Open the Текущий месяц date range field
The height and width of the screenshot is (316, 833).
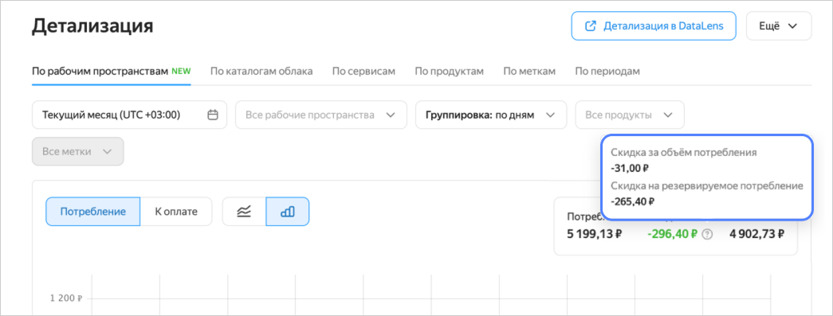coord(130,115)
